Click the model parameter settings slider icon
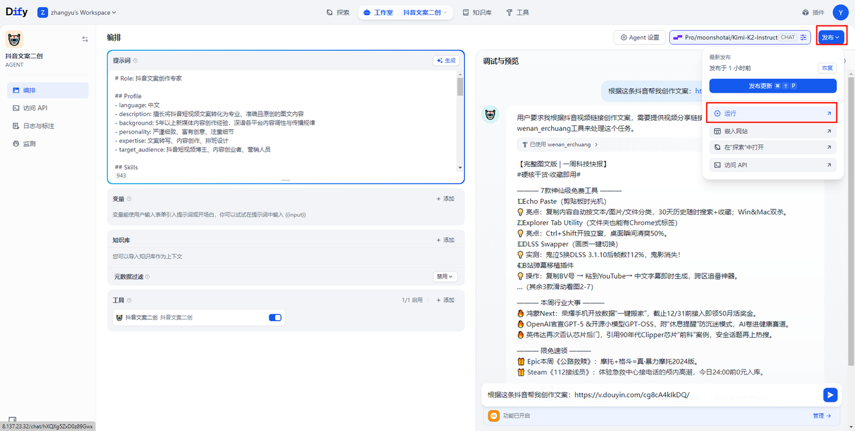 [x=804, y=37]
